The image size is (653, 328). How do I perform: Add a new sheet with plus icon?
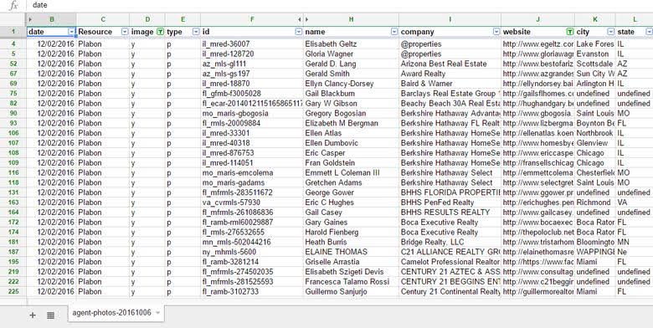click(x=33, y=315)
